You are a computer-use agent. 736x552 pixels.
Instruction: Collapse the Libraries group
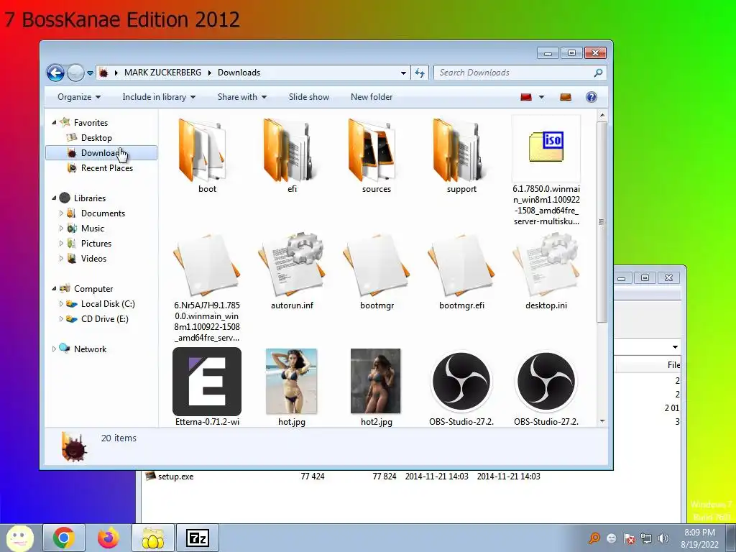click(x=54, y=198)
